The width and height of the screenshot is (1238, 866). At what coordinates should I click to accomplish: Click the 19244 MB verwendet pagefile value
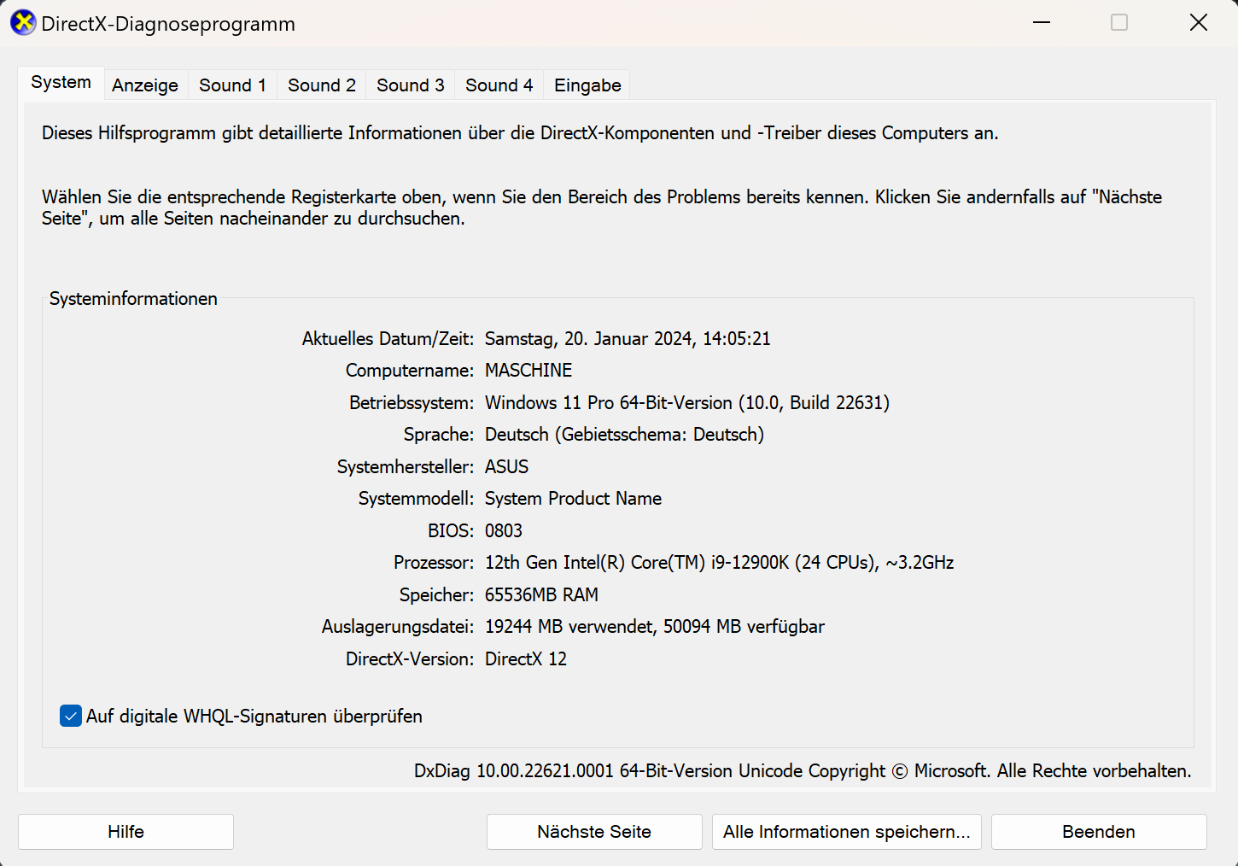point(655,627)
